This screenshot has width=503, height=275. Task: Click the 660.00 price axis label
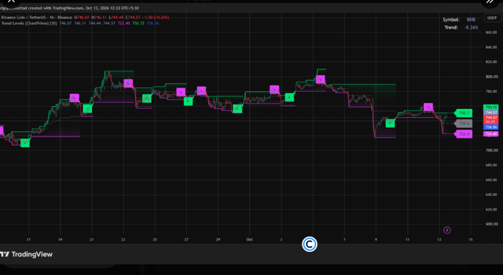pos(491,180)
